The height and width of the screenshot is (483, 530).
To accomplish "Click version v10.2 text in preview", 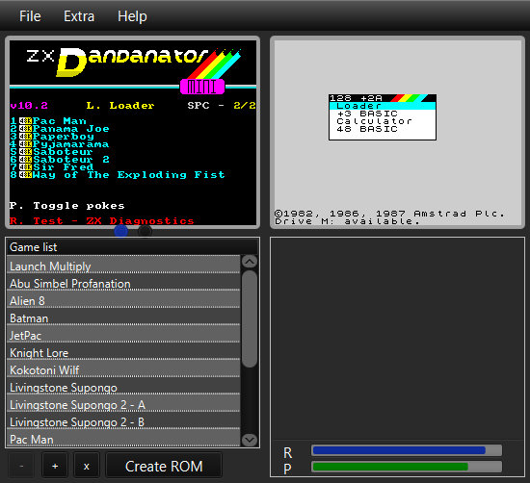I will point(29,105).
